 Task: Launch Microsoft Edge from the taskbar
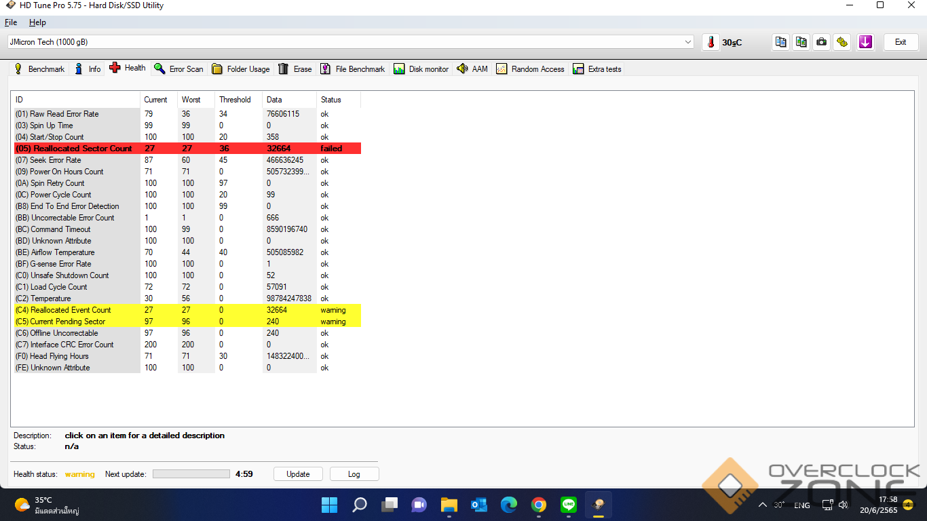click(508, 505)
